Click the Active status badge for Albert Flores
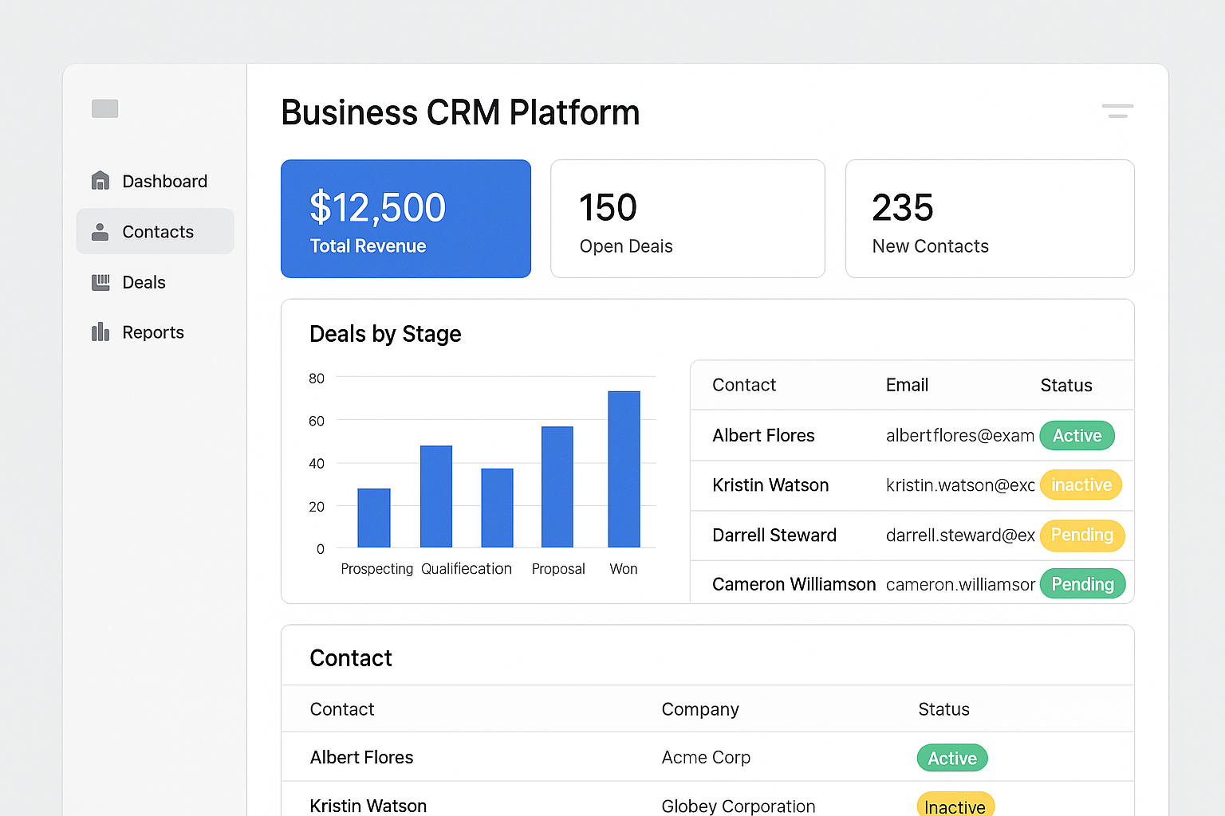Viewport: 1225px width, 816px height. tap(1077, 435)
